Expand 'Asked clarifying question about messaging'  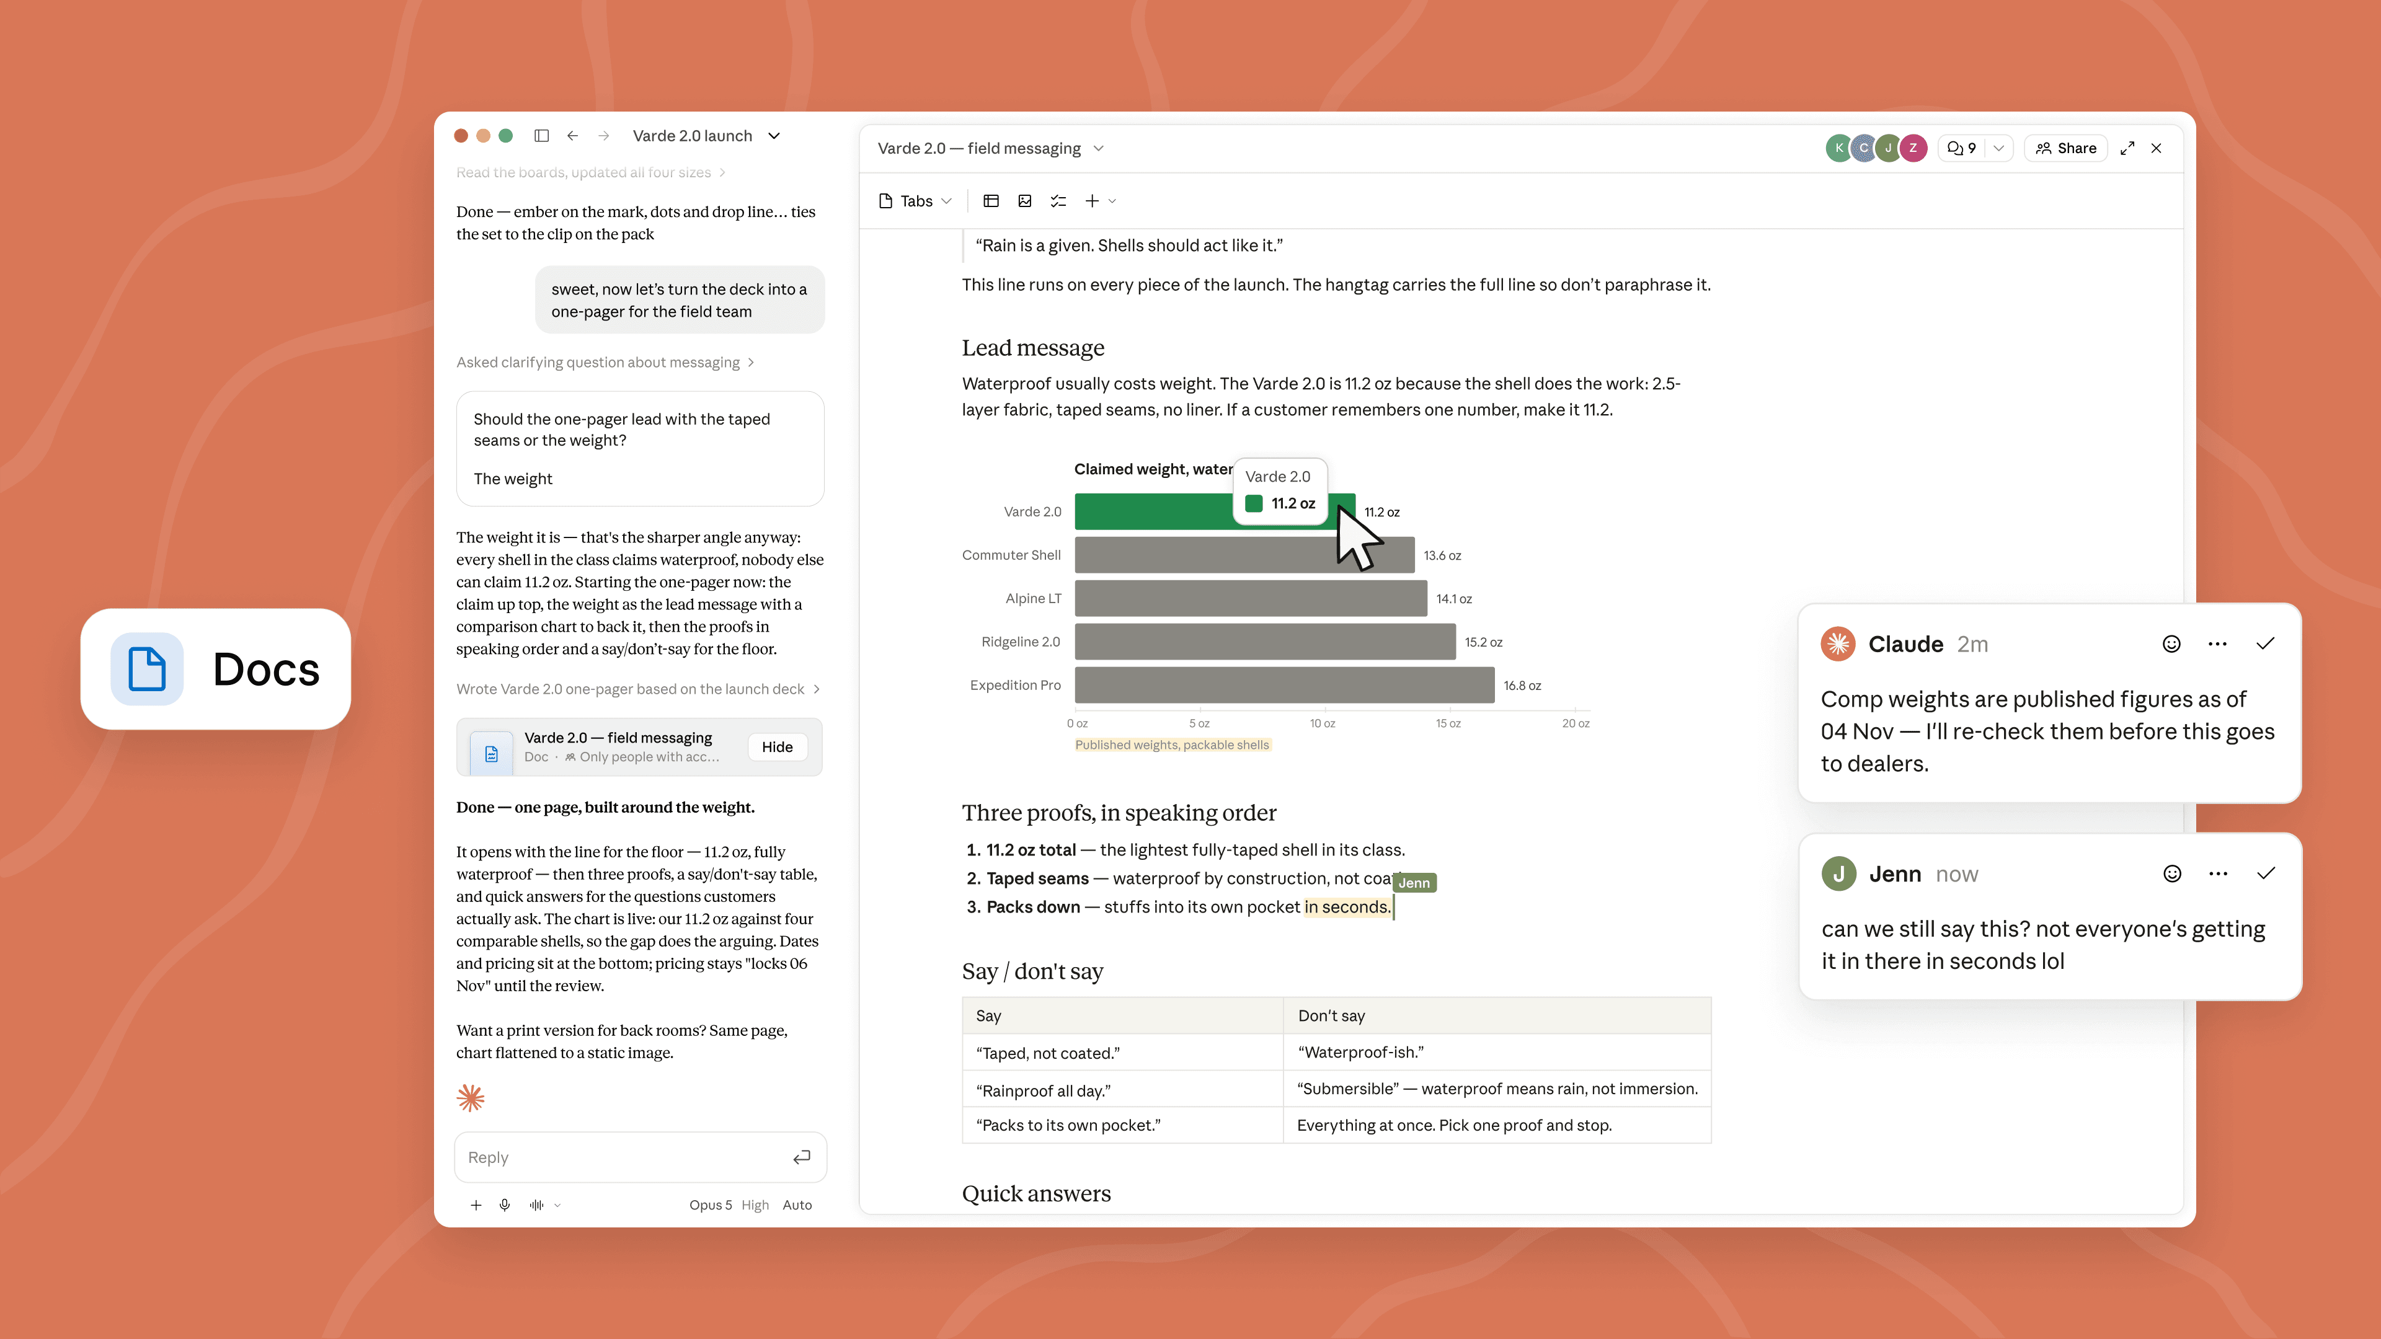[605, 362]
